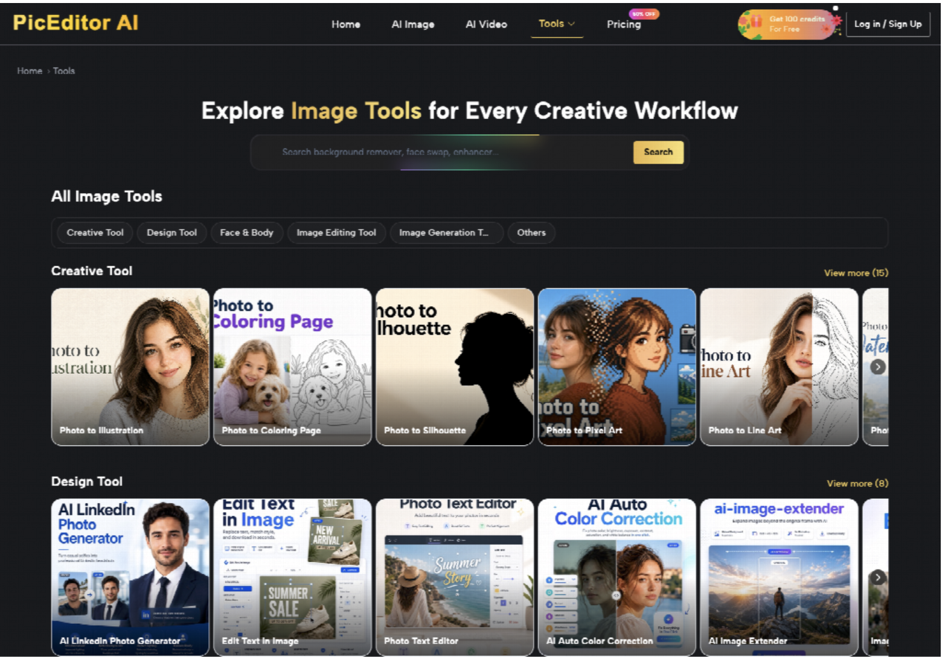Go to the Pricing page
The height and width of the screenshot is (657, 948).
pos(624,24)
